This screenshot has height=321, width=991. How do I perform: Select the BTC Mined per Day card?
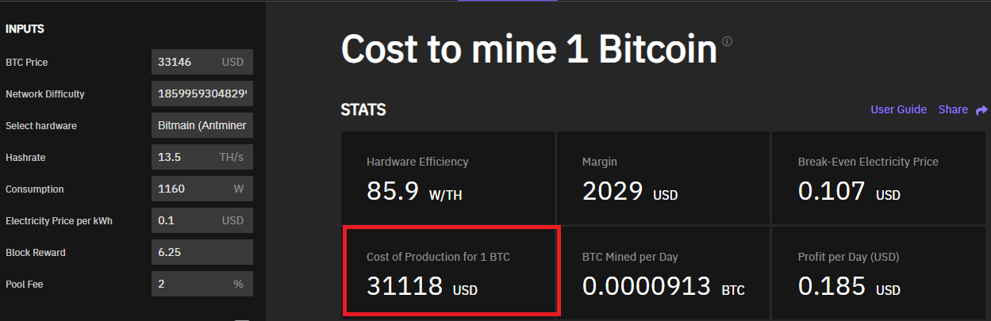(663, 273)
